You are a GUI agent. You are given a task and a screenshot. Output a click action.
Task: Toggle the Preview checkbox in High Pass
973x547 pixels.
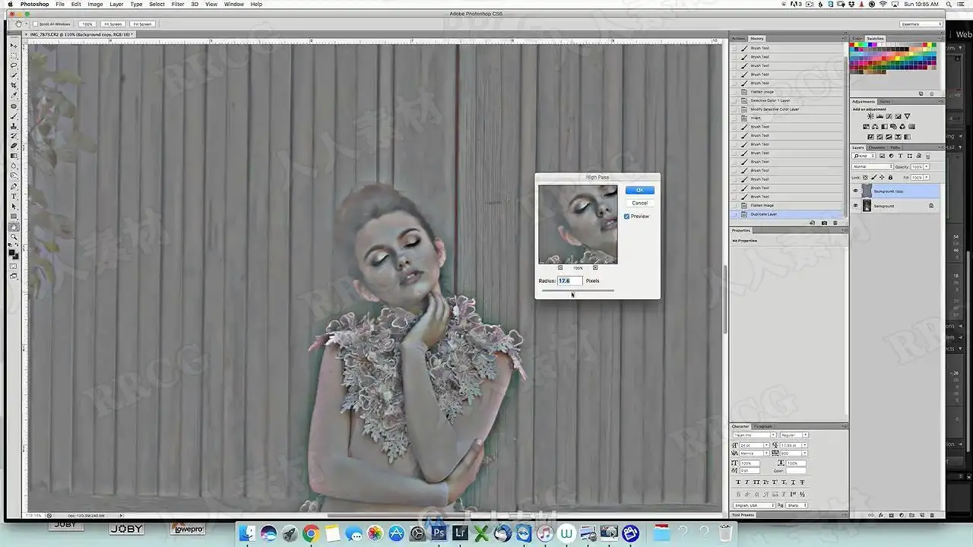coord(627,217)
